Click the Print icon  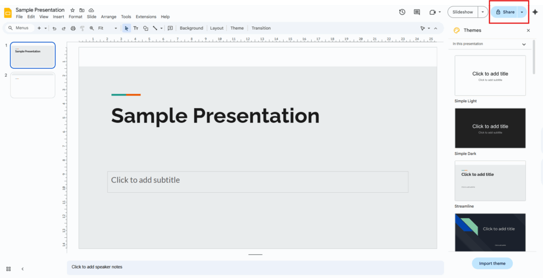(x=73, y=28)
